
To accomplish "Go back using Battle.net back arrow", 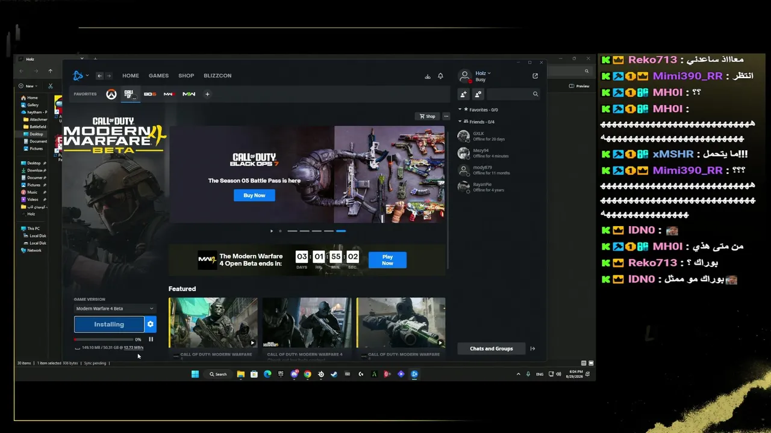I will click(99, 76).
